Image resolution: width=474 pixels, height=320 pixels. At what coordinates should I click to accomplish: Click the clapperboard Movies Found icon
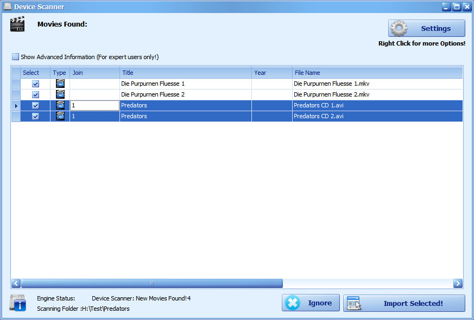click(x=17, y=24)
